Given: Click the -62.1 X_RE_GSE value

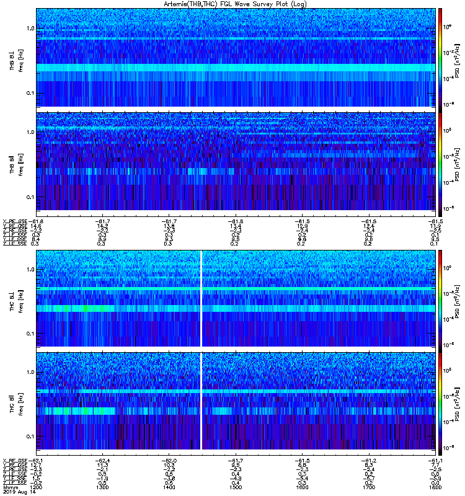Looking at the screenshot, I should [35, 461].
